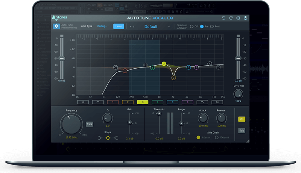
Task: Click the Dry / Wet knob
Action: pos(238,94)
